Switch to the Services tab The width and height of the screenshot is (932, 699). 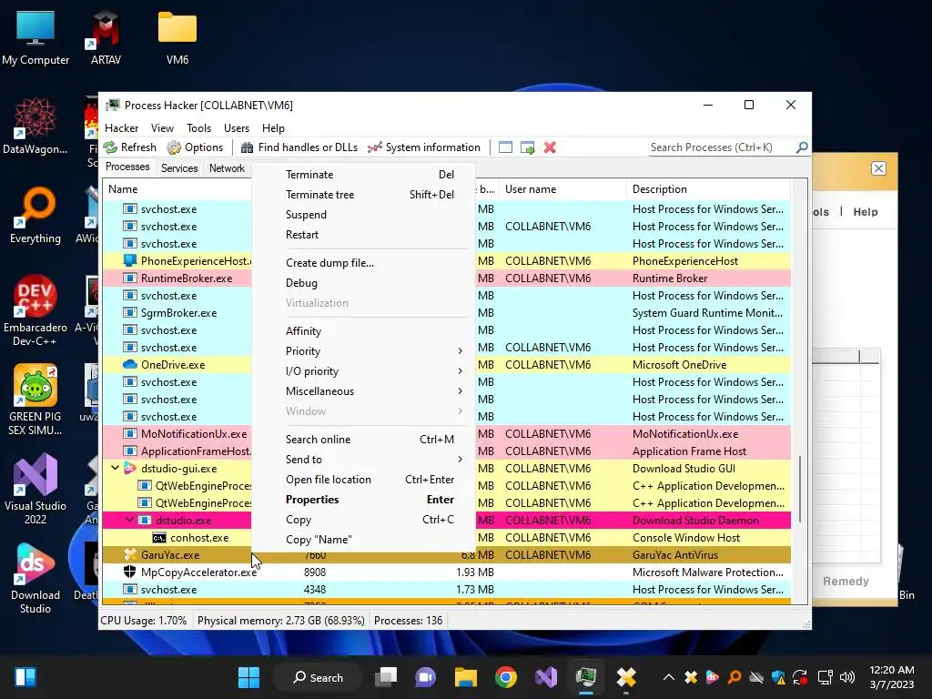click(x=179, y=168)
